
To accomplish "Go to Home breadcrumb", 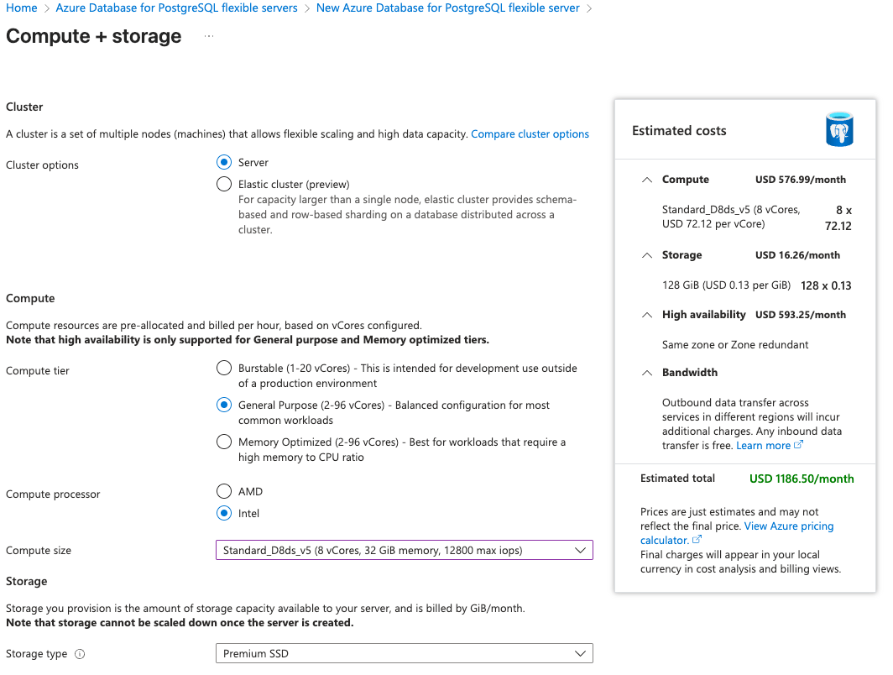I will pyautogui.click(x=22, y=8).
